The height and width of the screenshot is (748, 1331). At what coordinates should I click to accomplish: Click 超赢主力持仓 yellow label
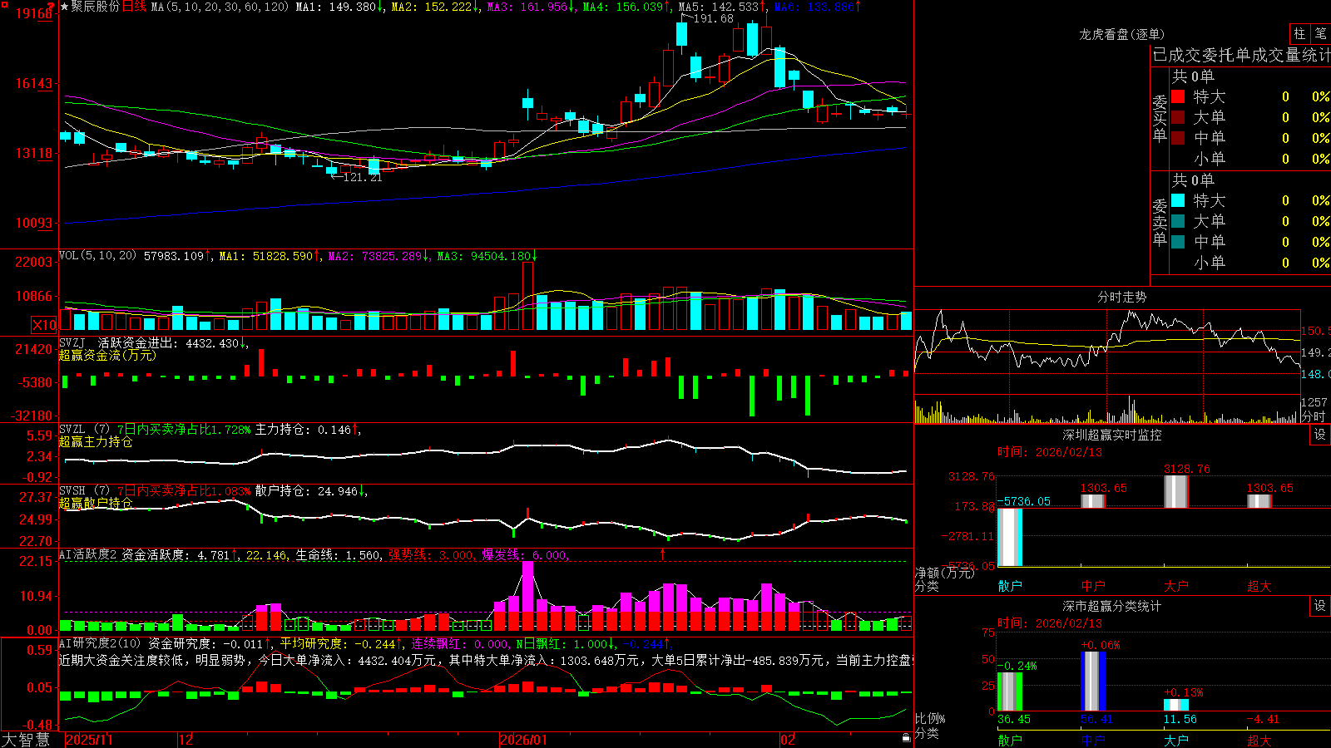96,441
